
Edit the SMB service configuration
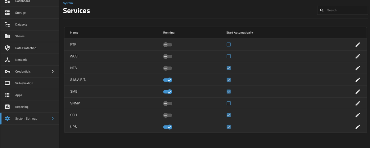pos(358,91)
